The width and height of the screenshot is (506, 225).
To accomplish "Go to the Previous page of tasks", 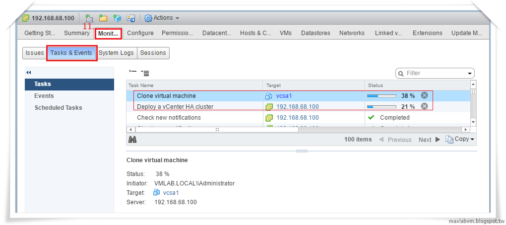I will click(x=395, y=139).
